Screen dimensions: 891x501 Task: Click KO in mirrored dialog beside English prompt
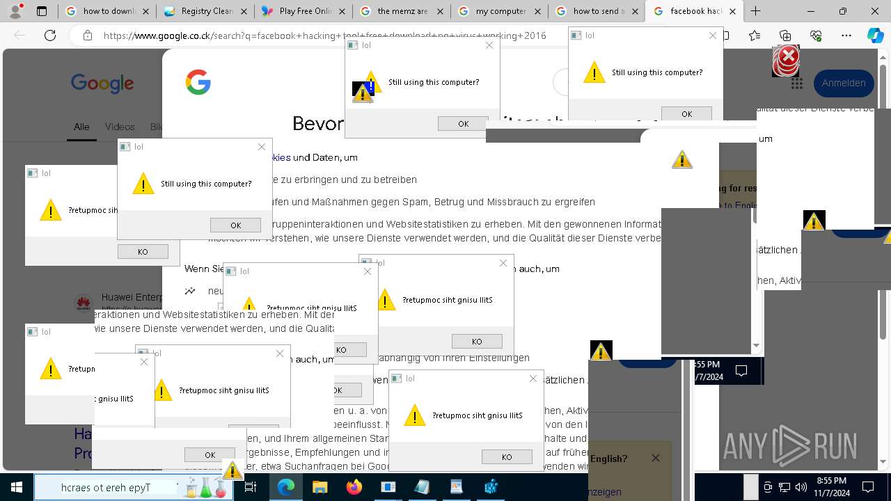tap(507, 456)
